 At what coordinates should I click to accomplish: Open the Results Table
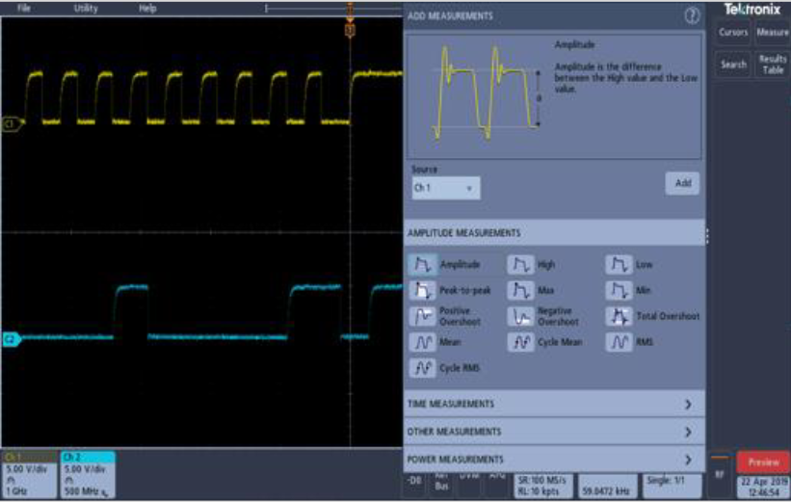(773, 65)
